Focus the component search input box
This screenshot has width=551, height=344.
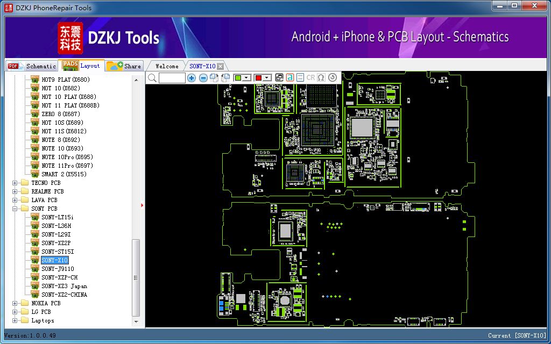click(172, 78)
